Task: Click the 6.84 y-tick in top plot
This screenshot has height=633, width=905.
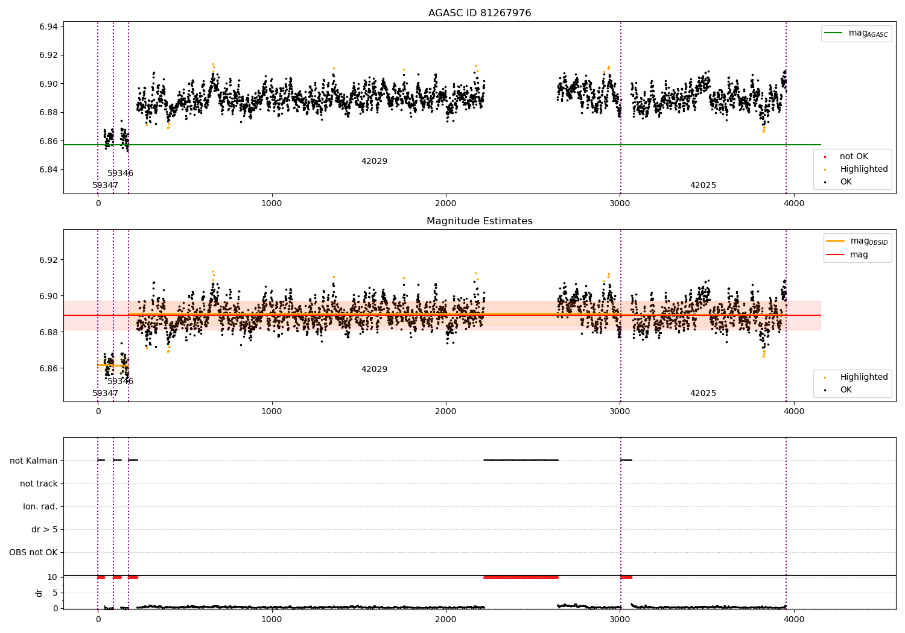Action: click(x=48, y=170)
